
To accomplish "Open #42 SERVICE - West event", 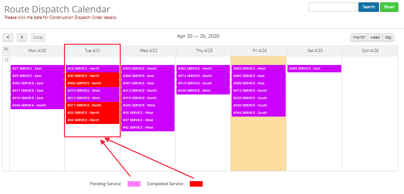I will click(148, 128).
